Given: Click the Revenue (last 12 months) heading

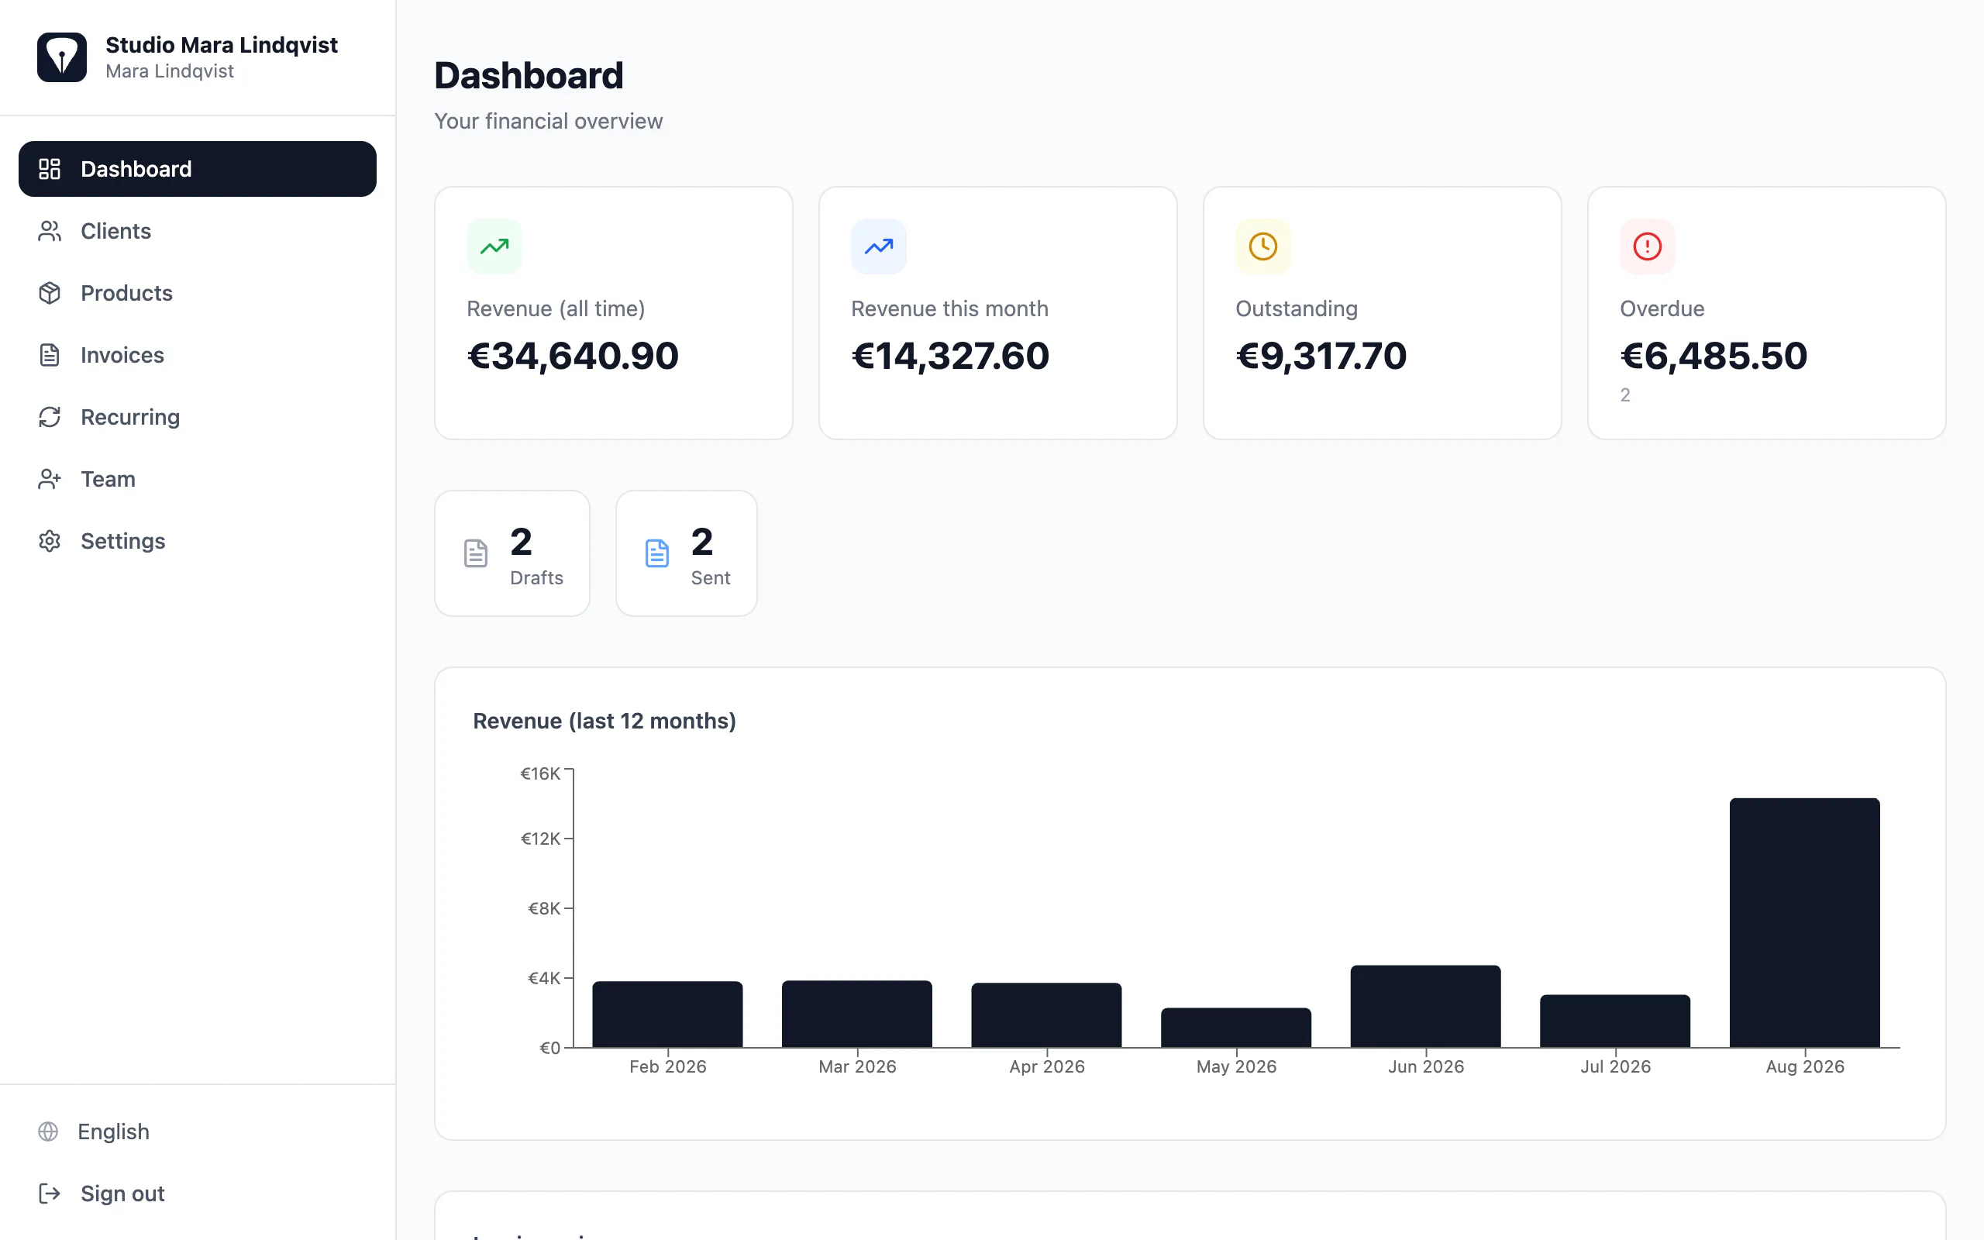Looking at the screenshot, I should [604, 721].
